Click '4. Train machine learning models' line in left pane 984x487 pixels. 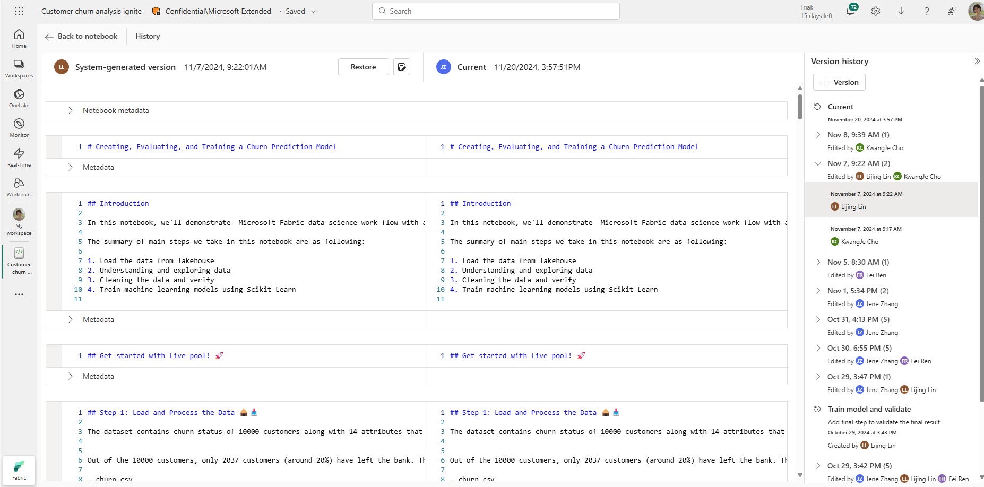click(x=192, y=289)
